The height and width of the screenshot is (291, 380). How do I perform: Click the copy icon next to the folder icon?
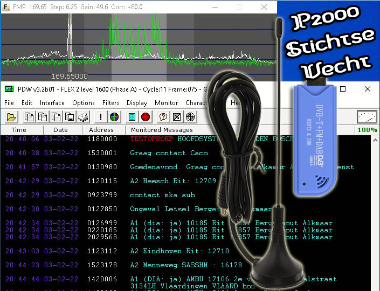[29, 117]
